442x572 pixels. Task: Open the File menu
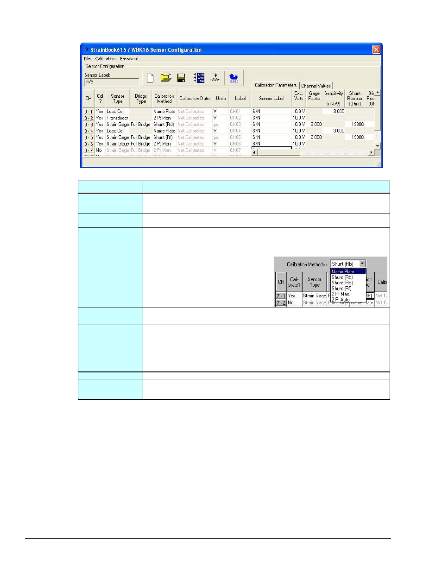(87, 59)
